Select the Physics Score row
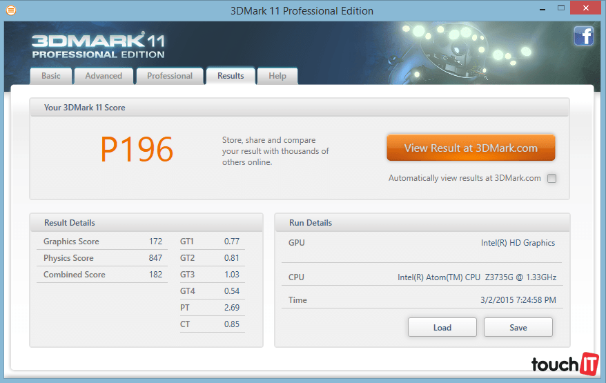The width and height of the screenshot is (606, 383). [102, 258]
